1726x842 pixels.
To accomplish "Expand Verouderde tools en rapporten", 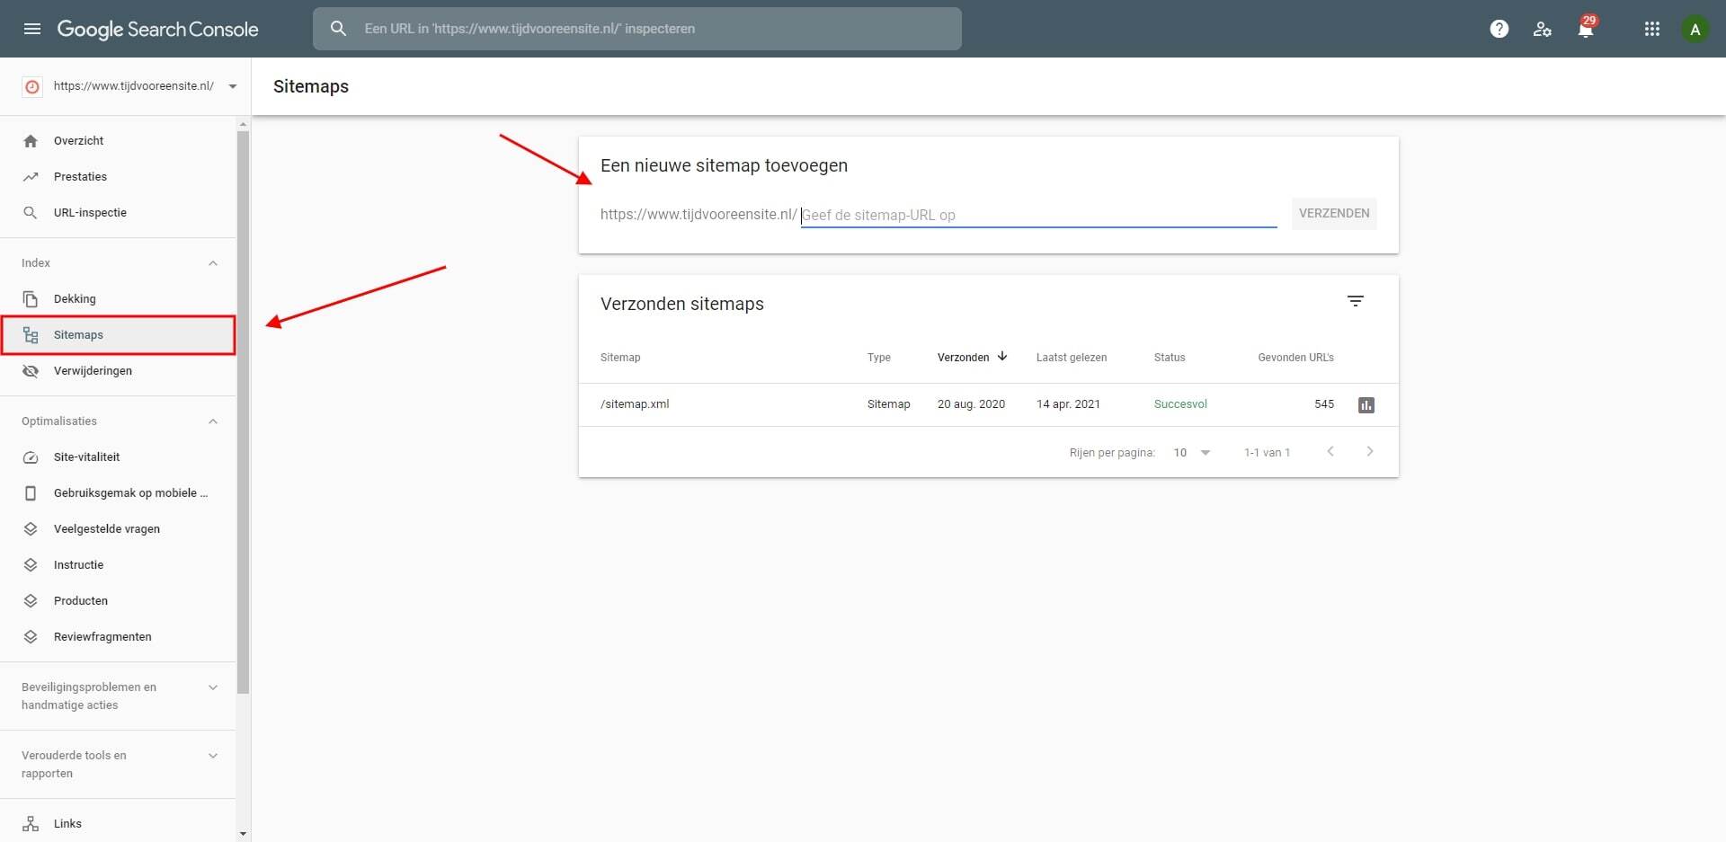I will click(213, 756).
